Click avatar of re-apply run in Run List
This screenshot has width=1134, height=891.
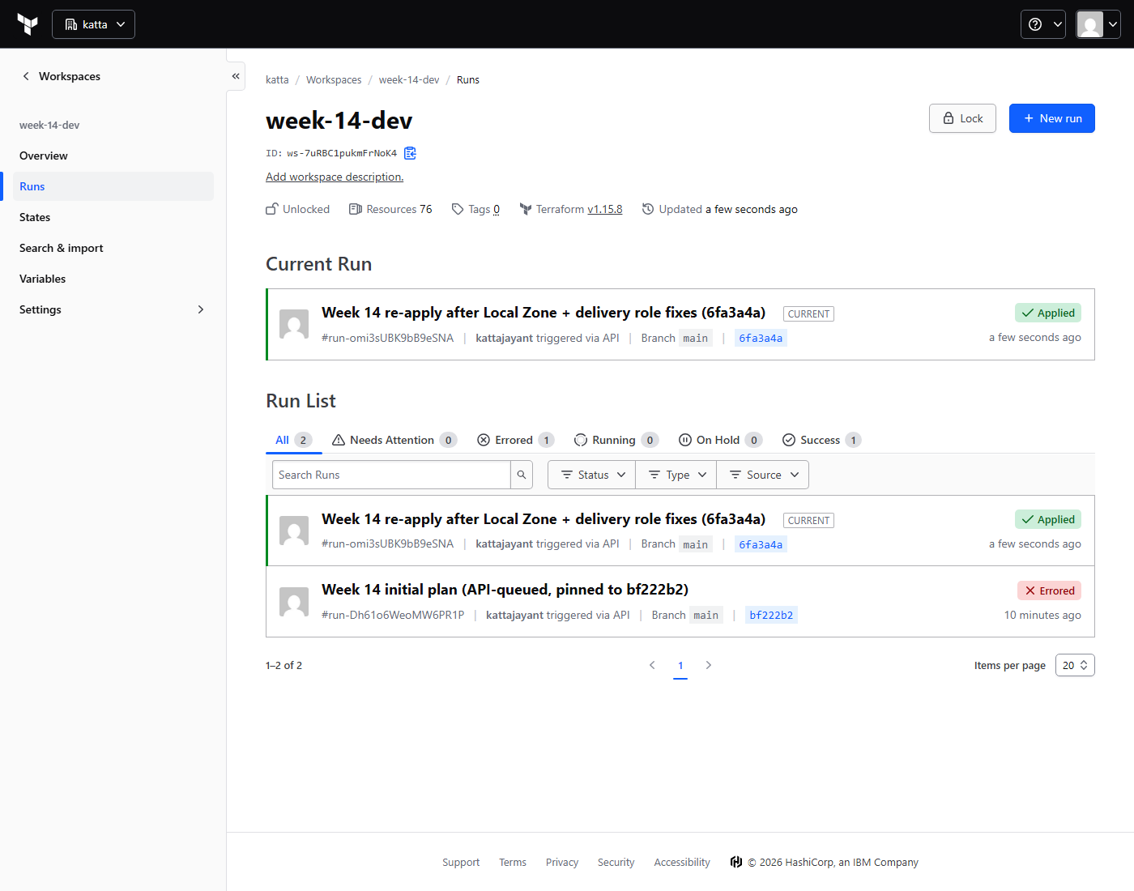[294, 531]
